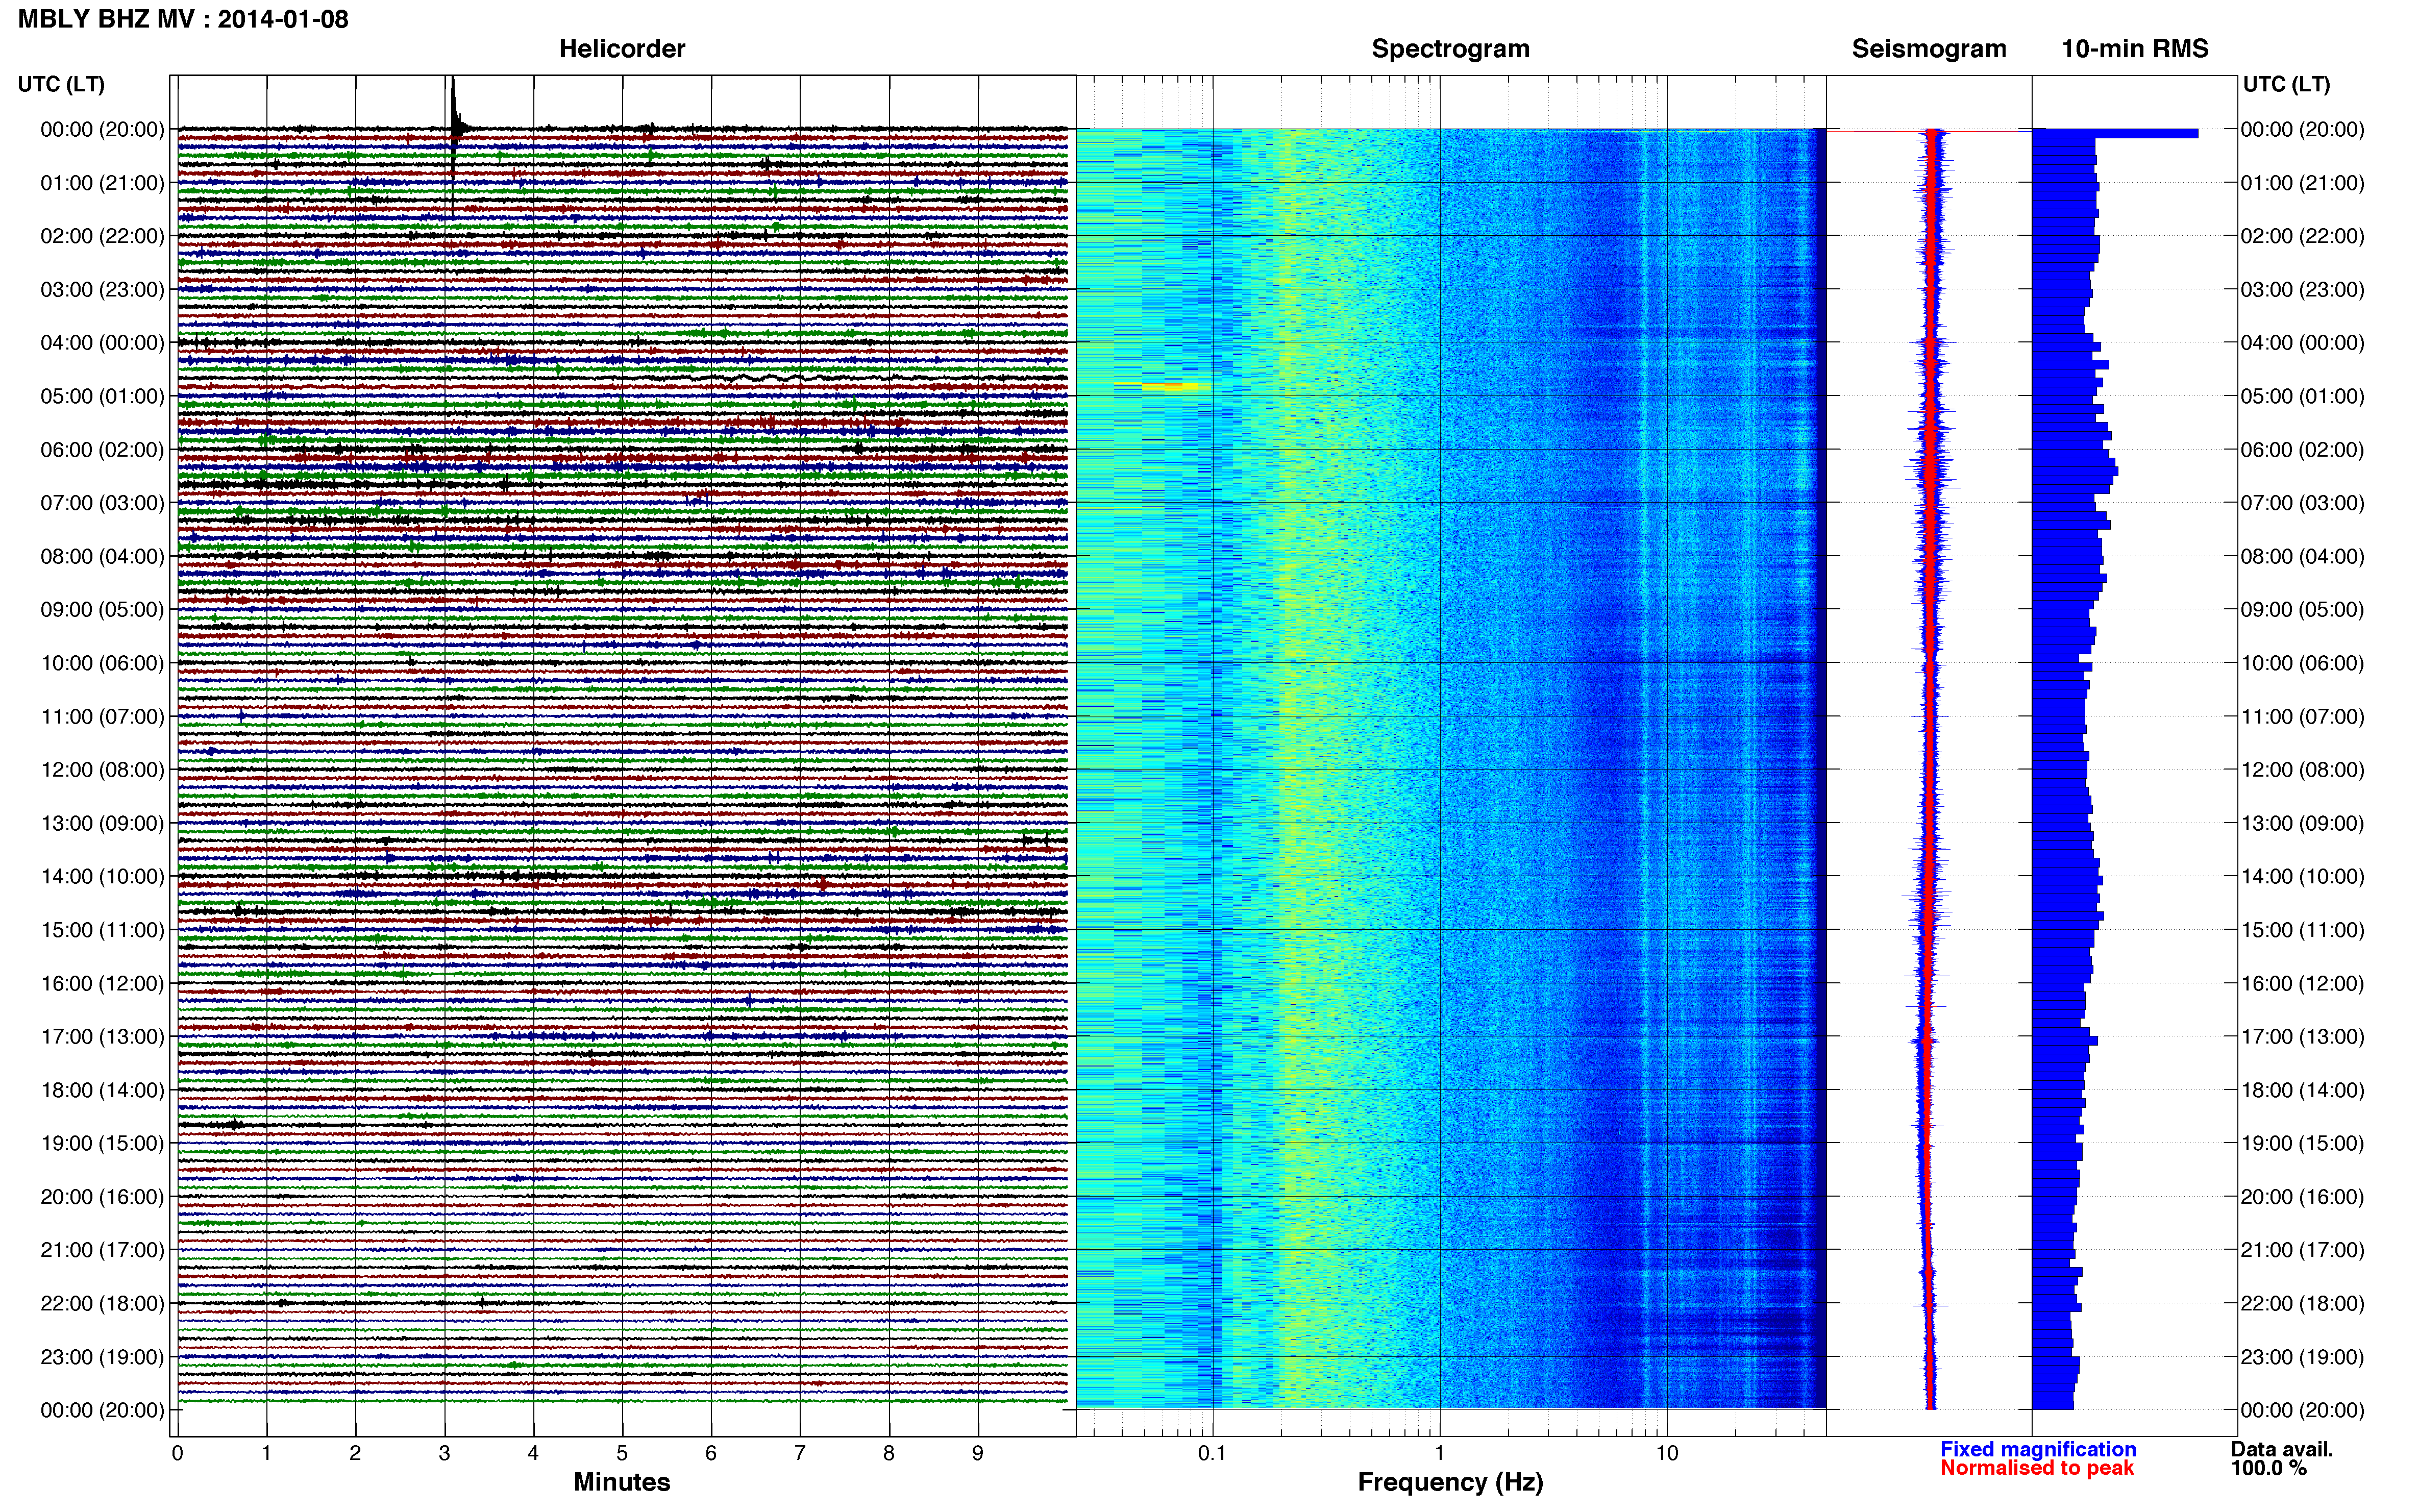Click helicorder time label 01:00 (21:00)
Image resolution: width=2419 pixels, height=1512 pixels.
tap(102, 183)
